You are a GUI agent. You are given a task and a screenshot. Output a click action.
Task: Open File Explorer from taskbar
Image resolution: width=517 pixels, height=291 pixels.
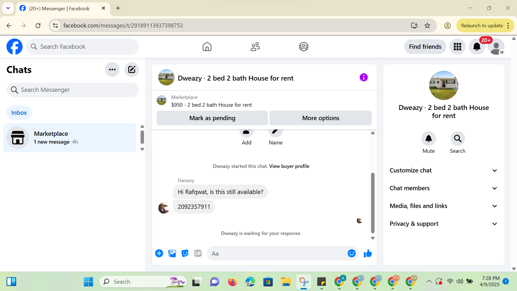click(x=286, y=282)
